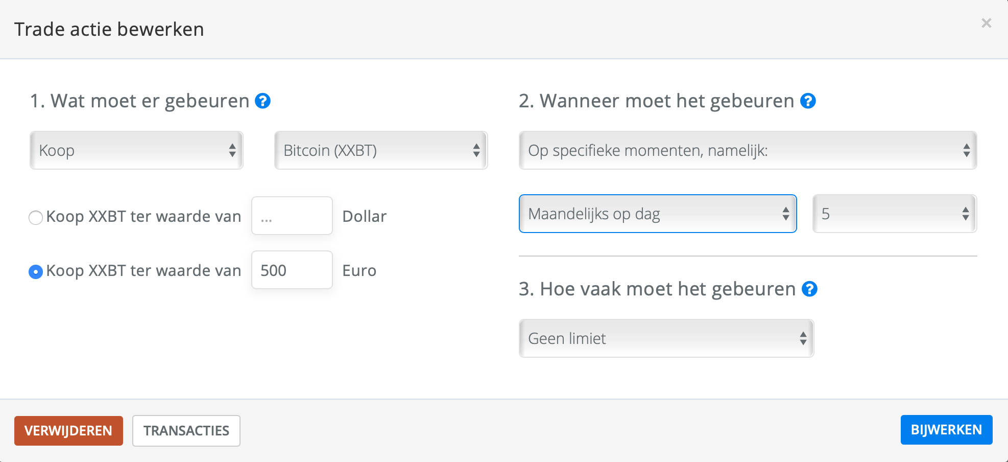Expand 'Op specifieke momenten, namelijk' dropdown
The image size is (1008, 462).
pyautogui.click(x=748, y=150)
